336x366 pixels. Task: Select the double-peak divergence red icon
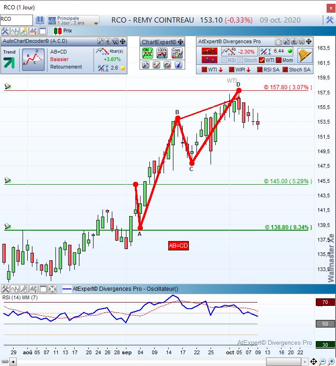click(x=210, y=60)
